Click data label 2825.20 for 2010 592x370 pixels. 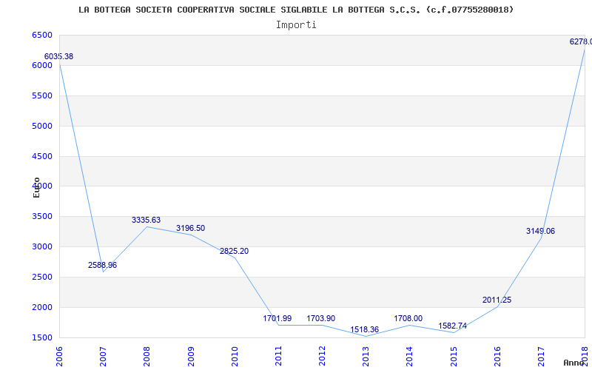point(234,251)
